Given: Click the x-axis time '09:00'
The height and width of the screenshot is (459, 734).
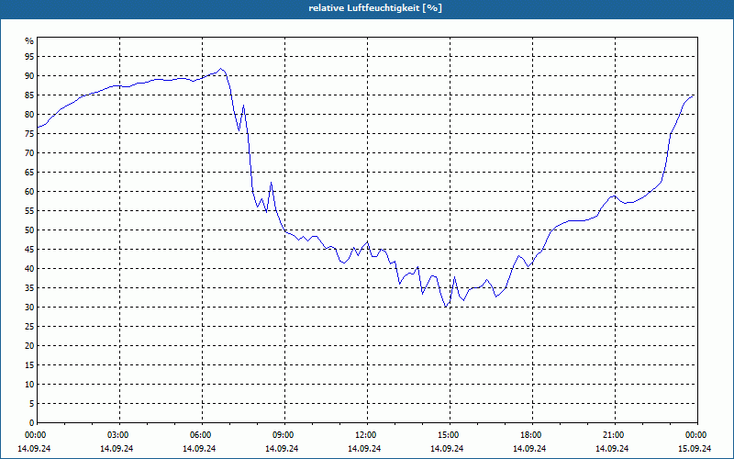Looking at the screenshot, I should tap(285, 435).
